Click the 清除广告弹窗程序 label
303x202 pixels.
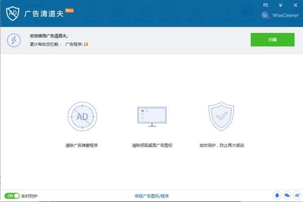[81, 145]
